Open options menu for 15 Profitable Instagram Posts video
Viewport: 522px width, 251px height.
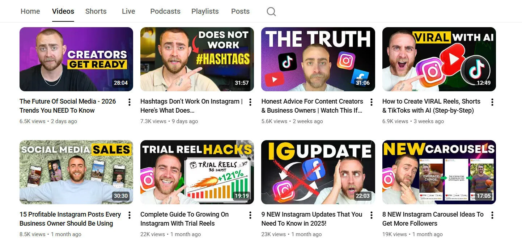(x=129, y=215)
